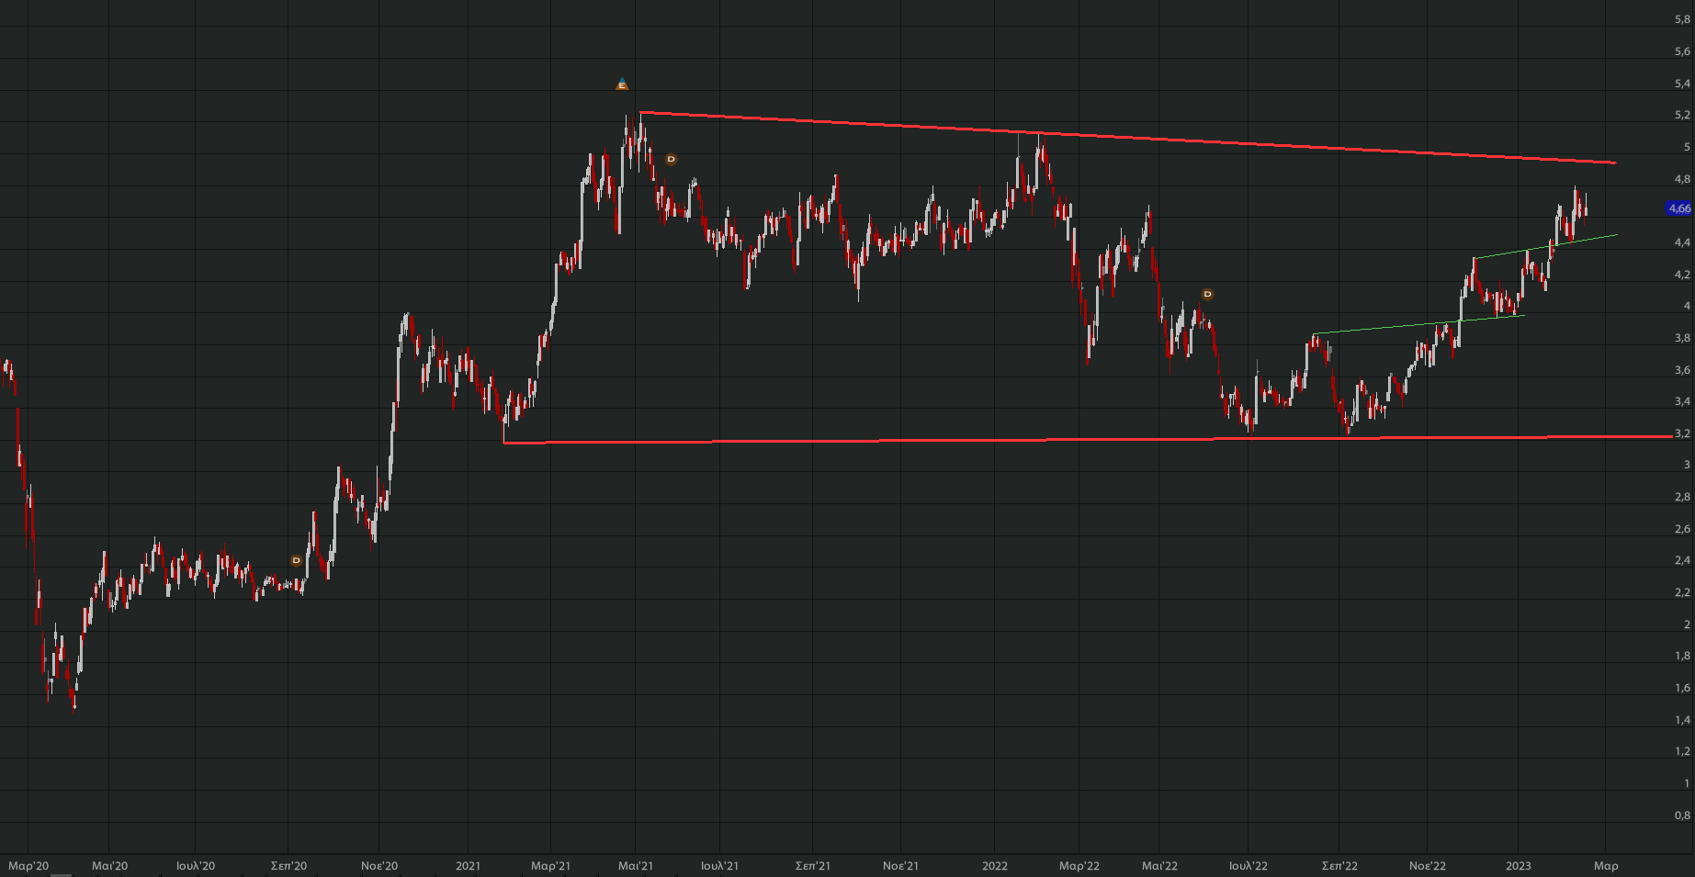Click the dividend 'D' marker near Ιουλ'22

(x=1207, y=294)
